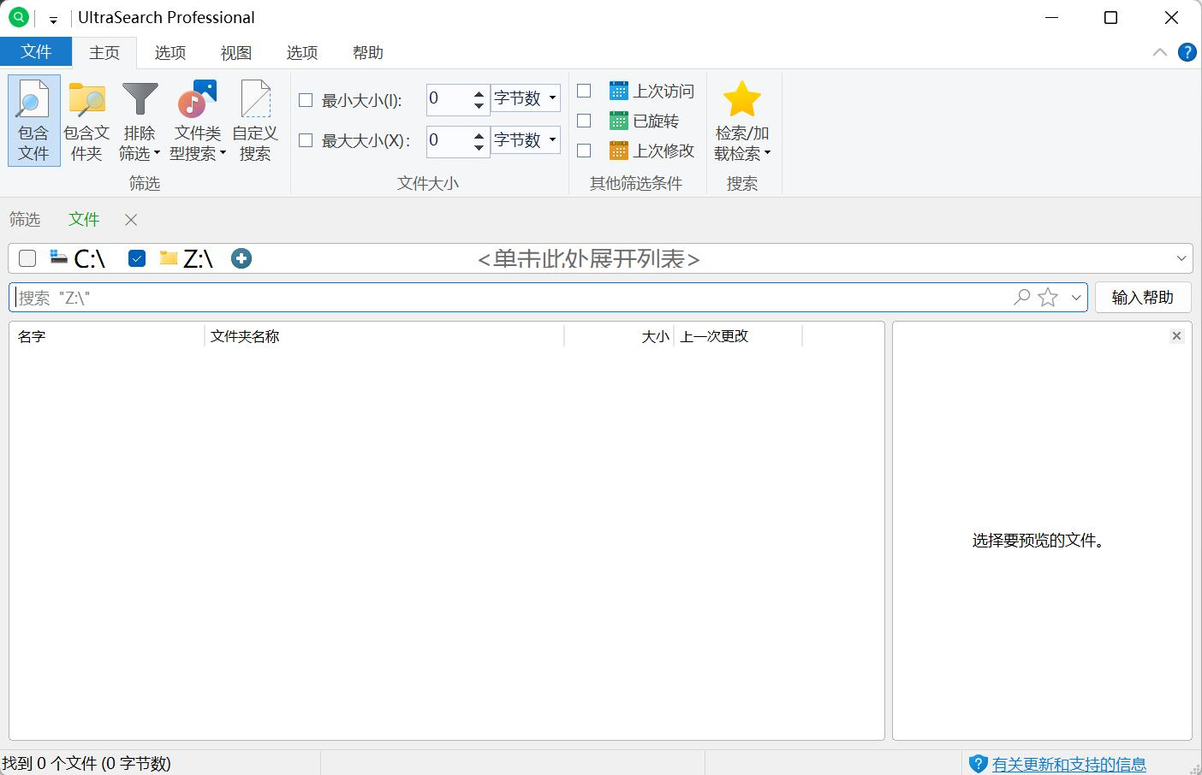The image size is (1202, 775).
Task: Switch to the 视图 ribbon tab
Action: click(236, 52)
